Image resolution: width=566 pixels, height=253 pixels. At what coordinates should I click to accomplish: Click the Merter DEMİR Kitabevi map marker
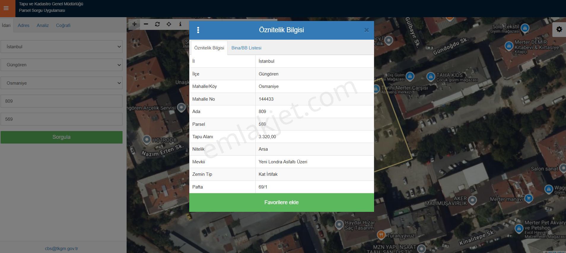[x=509, y=46]
